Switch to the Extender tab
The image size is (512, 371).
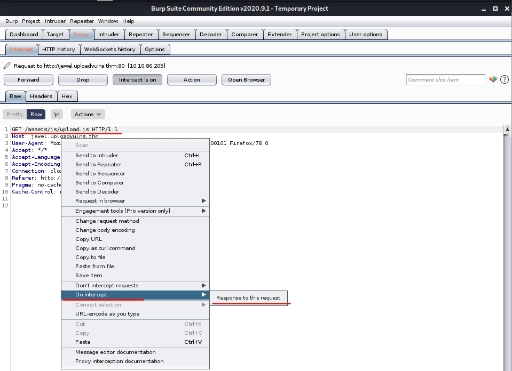pyautogui.click(x=280, y=34)
